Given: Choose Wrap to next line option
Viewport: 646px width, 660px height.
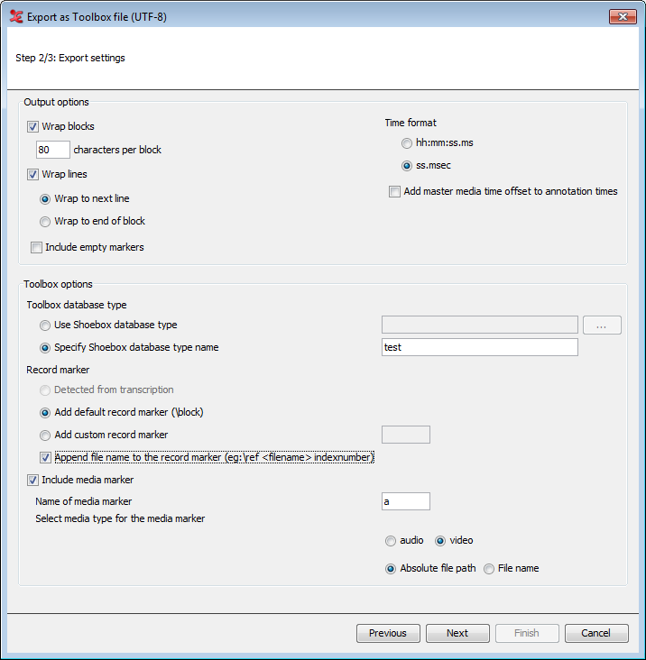Looking at the screenshot, I should point(45,199).
